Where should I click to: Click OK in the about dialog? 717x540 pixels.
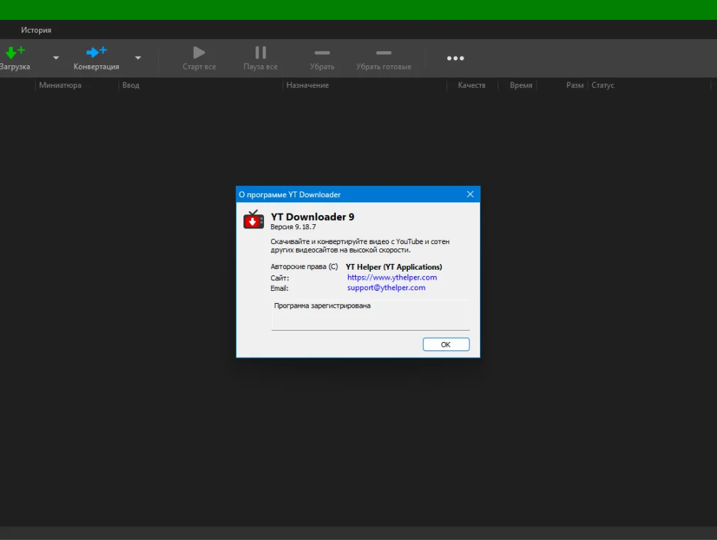point(446,344)
